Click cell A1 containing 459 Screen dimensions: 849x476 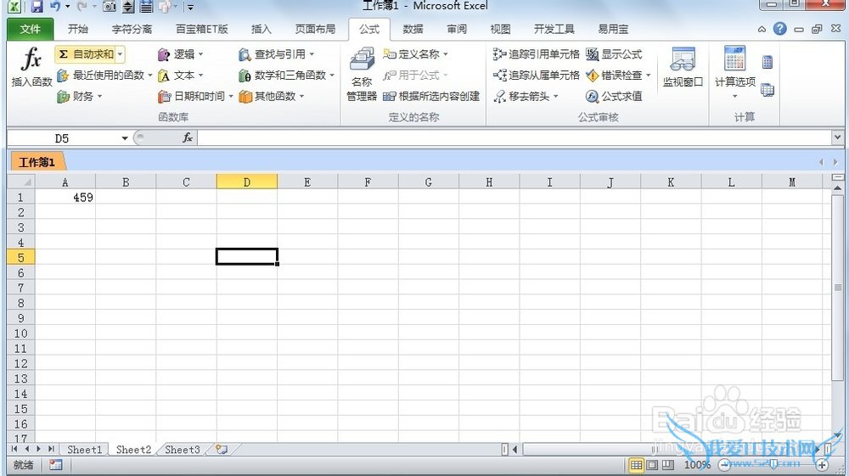[x=65, y=198]
